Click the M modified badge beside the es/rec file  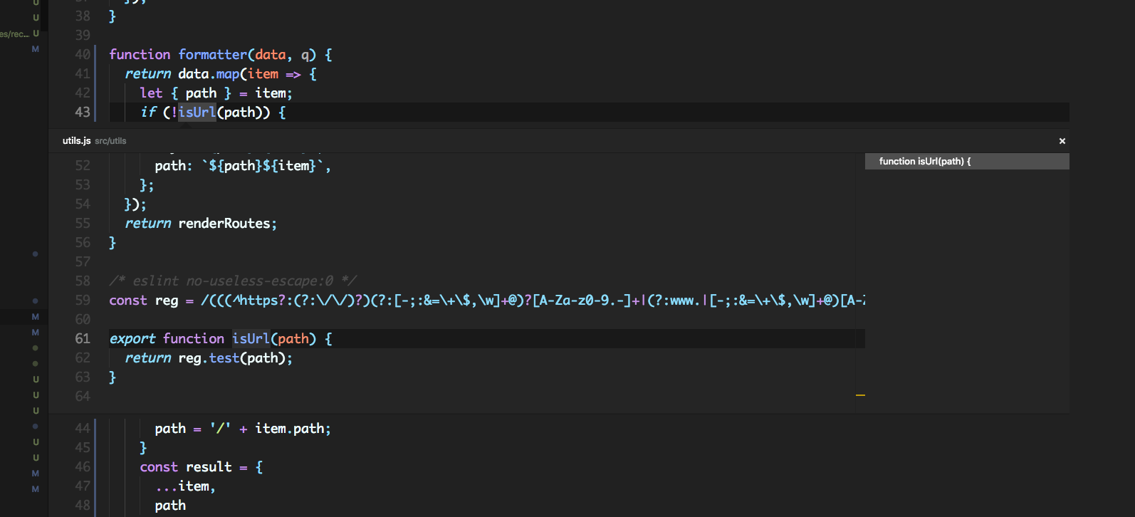tap(35, 49)
